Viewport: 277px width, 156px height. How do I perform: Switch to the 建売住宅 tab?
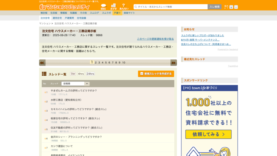click(57, 18)
